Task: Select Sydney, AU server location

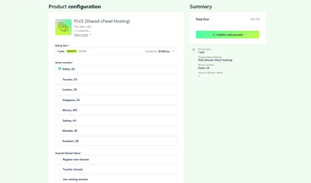Action: 116,120
